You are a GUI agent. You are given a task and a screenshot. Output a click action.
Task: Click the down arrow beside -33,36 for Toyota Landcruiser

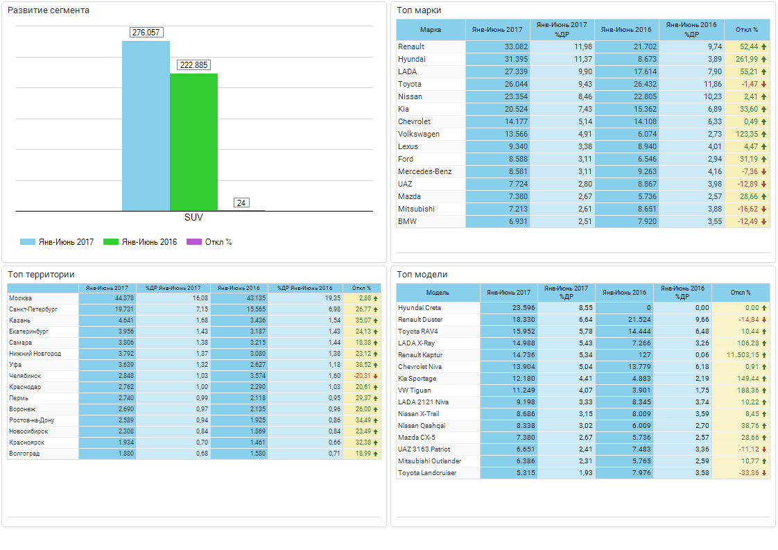(x=764, y=473)
